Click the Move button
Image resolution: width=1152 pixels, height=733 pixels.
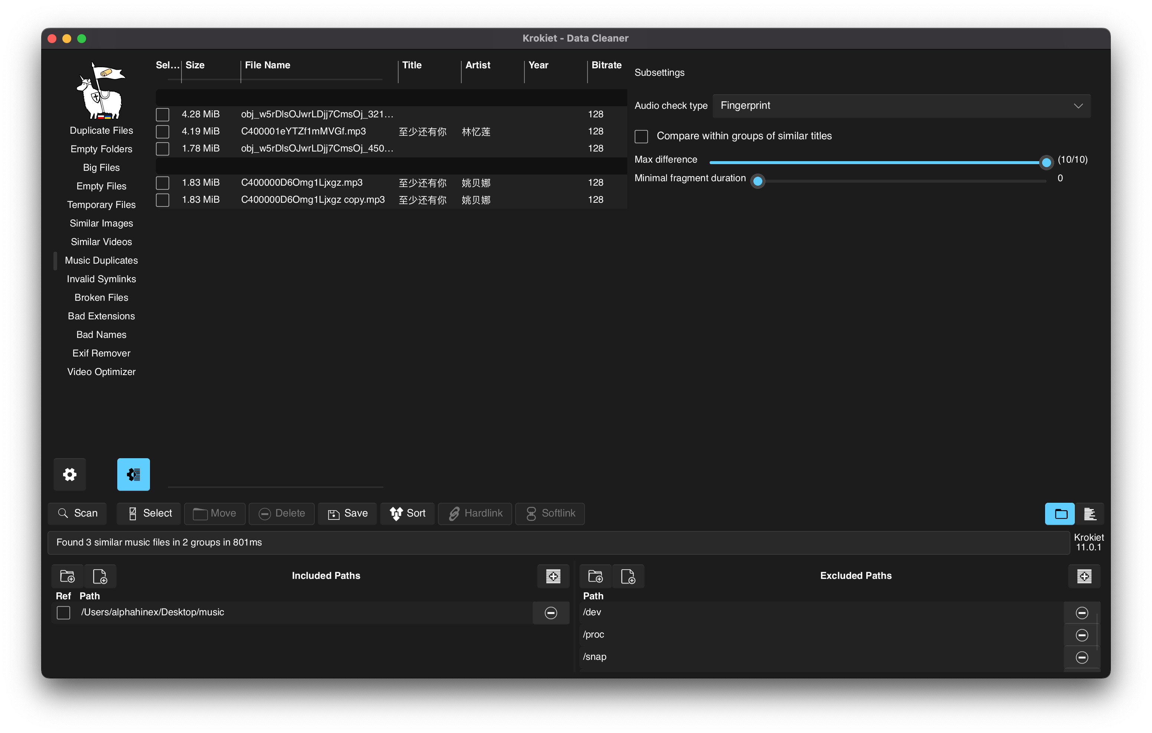point(214,513)
